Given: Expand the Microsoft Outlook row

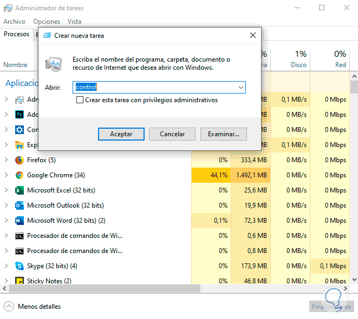Looking at the screenshot, I should pos(6,205).
